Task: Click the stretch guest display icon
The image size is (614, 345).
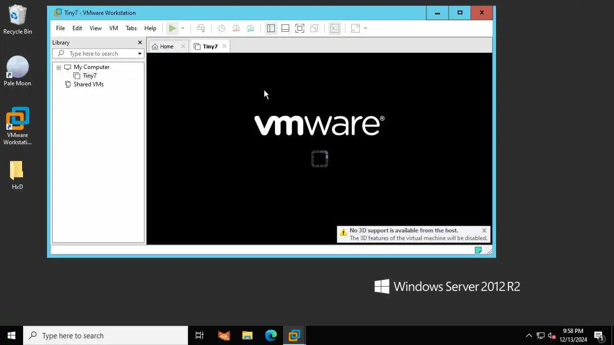Action: (355, 28)
